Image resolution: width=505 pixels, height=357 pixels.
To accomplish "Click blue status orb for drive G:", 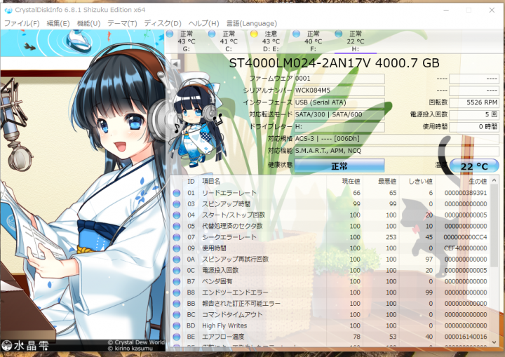I will point(170,34).
